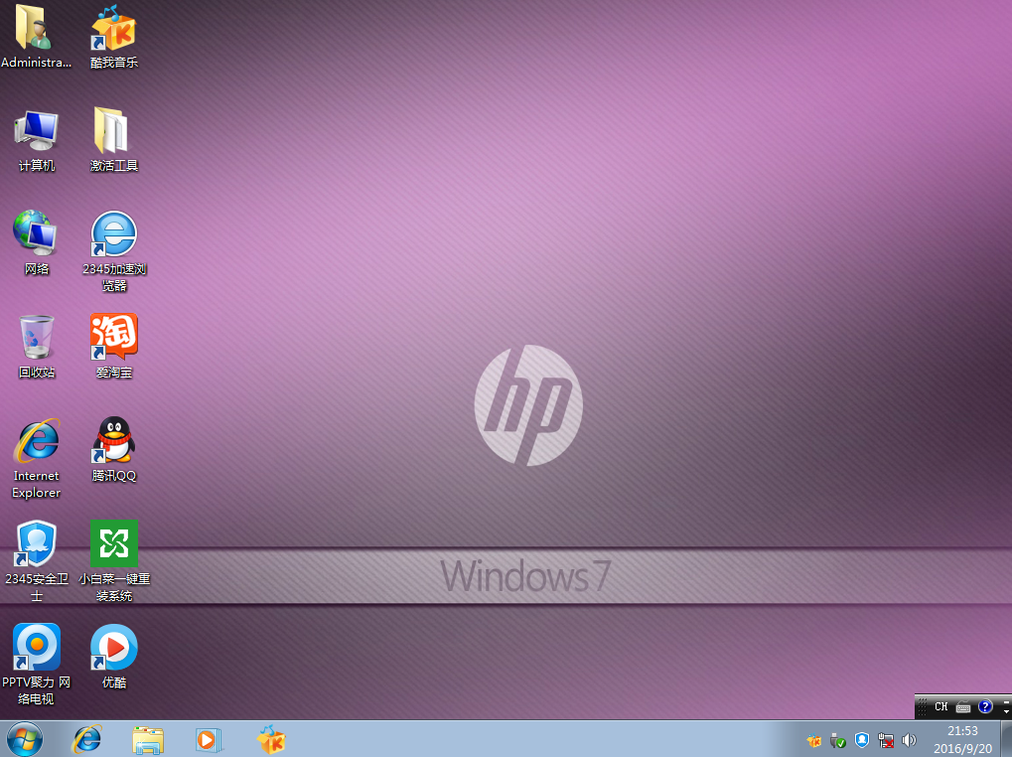This screenshot has height=757, width=1012.
Task: Select the 网络 desktop icon
Action: (36, 244)
